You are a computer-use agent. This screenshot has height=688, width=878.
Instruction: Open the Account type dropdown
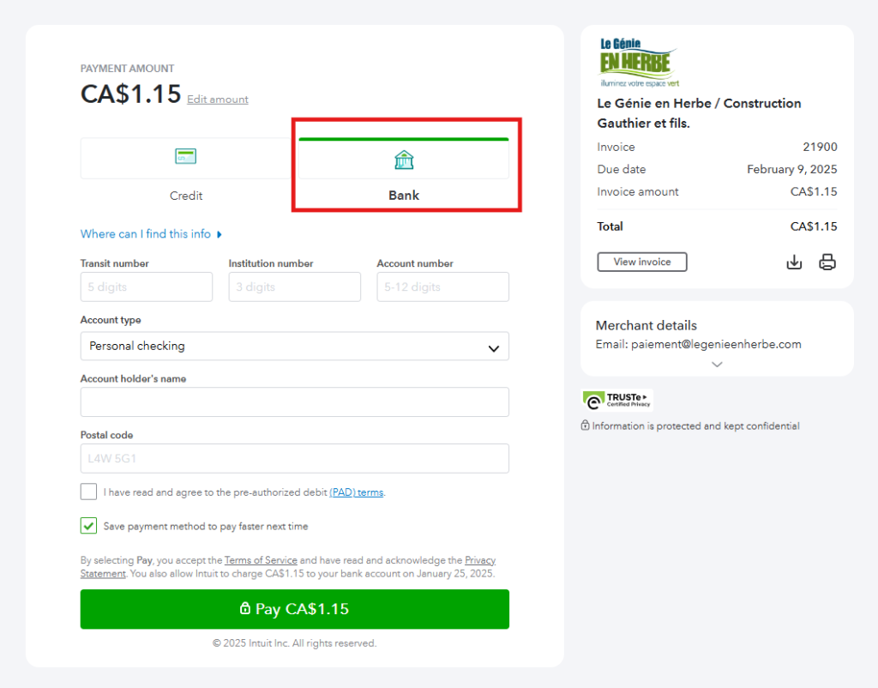[x=295, y=347]
